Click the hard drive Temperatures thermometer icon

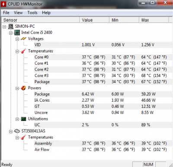point(23,137)
